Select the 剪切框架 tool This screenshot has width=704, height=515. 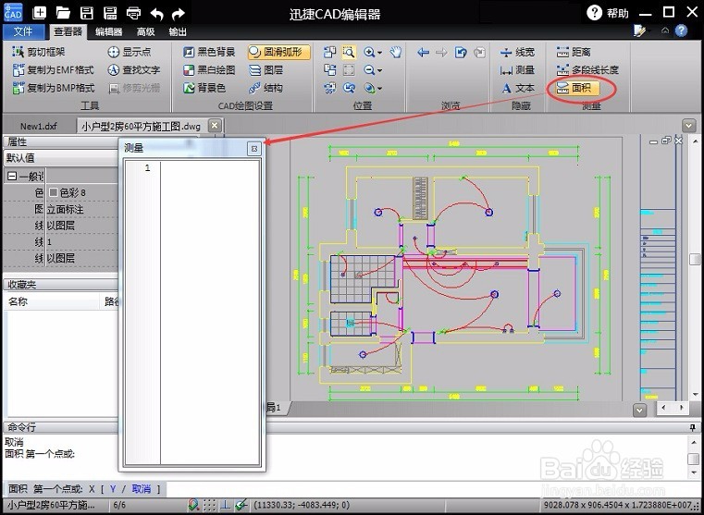(x=39, y=52)
